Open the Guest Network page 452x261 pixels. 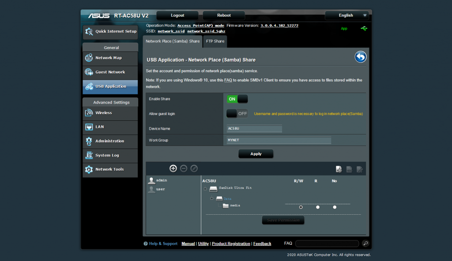110,72
